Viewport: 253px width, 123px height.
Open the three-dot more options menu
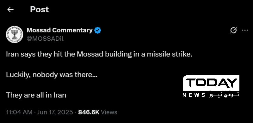click(x=245, y=30)
